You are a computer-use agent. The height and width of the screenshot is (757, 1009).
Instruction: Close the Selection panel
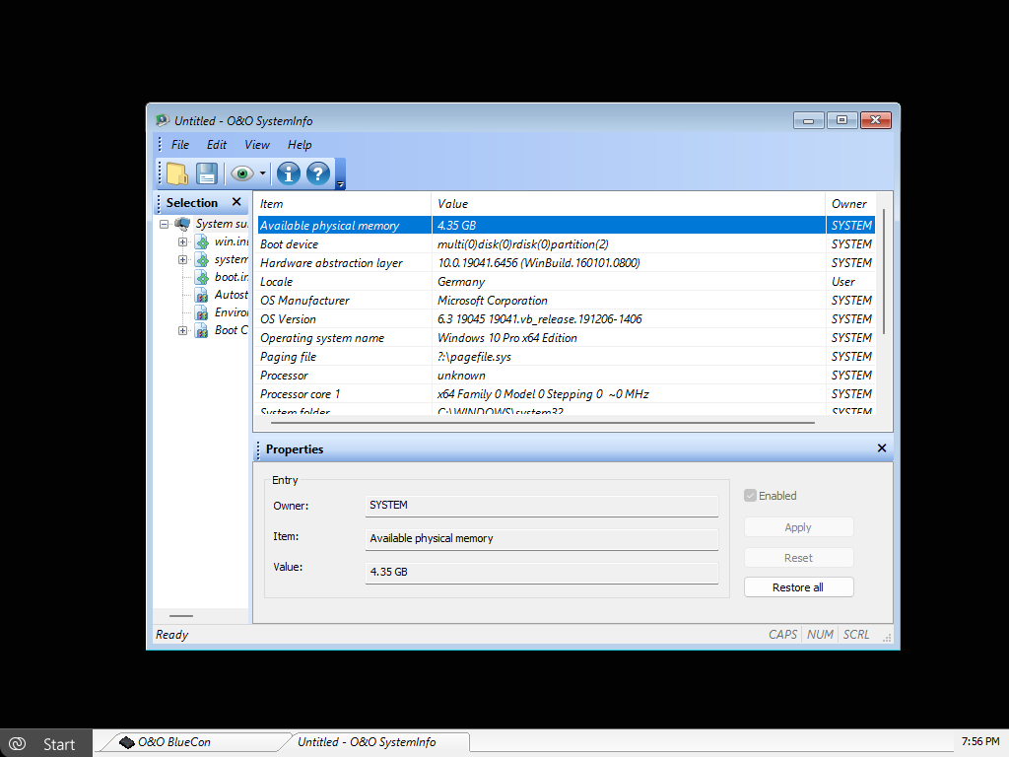(236, 202)
